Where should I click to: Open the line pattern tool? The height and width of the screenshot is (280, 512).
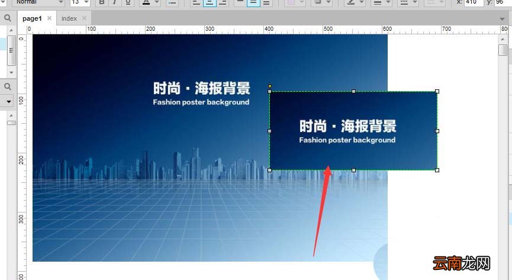click(404, 2)
